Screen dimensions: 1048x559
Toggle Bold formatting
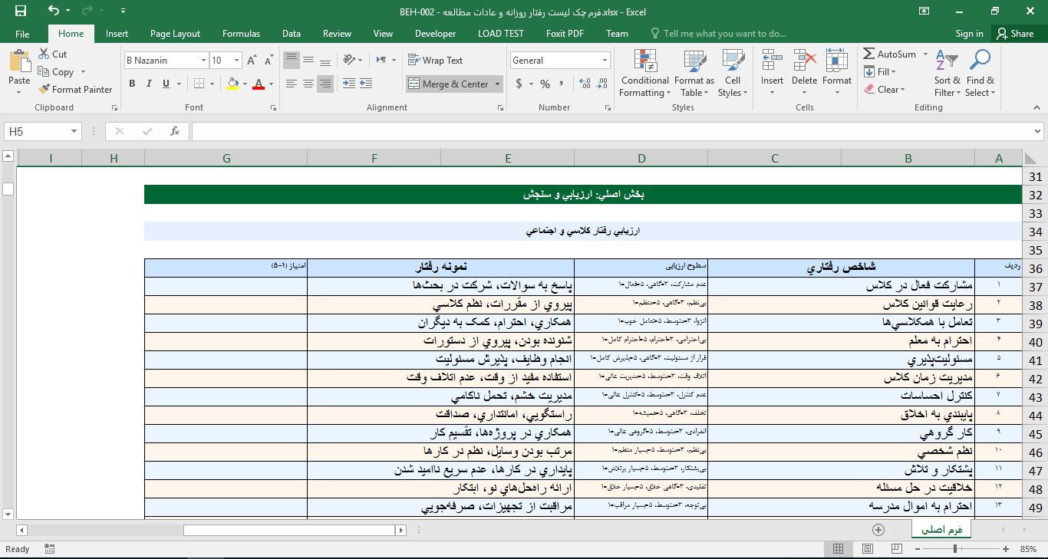132,84
